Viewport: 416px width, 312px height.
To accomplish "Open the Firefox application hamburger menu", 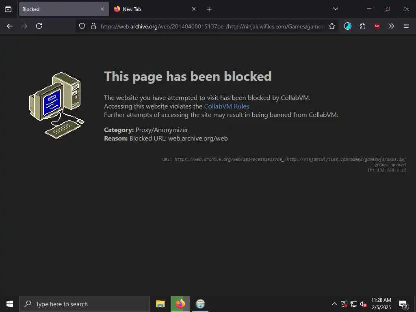I will [406, 26].
